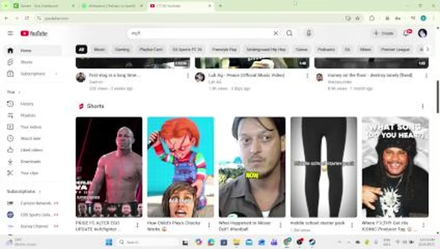Image resolution: width=440 pixels, height=249 pixels.
Task: Go back in the browser
Action: click(7, 18)
